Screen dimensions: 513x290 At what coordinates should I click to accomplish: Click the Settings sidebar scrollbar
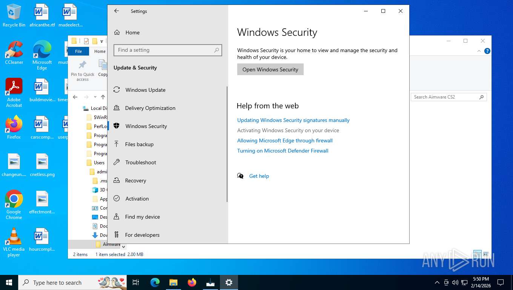tap(227, 144)
